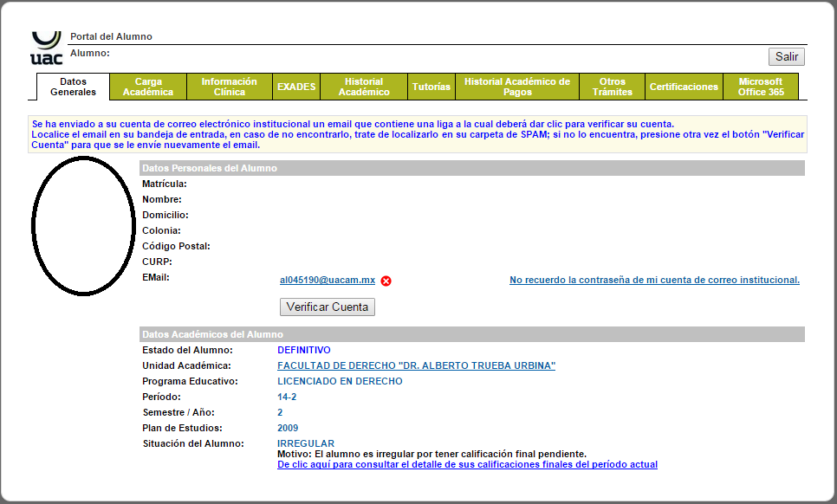Log out with the Salir button
The image size is (837, 504).
(x=786, y=56)
